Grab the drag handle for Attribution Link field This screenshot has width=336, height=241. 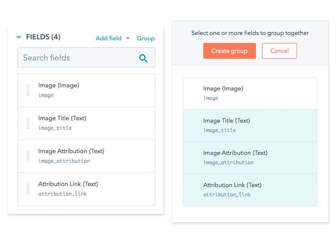pos(28,189)
